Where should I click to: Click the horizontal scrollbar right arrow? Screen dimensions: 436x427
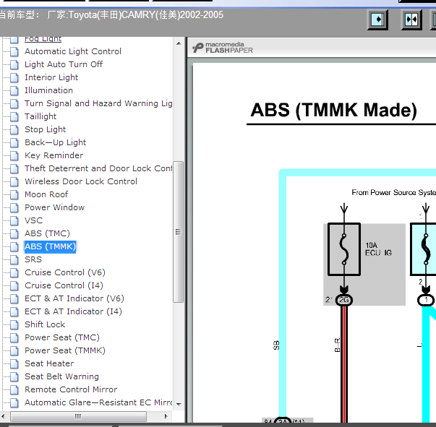tap(166, 416)
